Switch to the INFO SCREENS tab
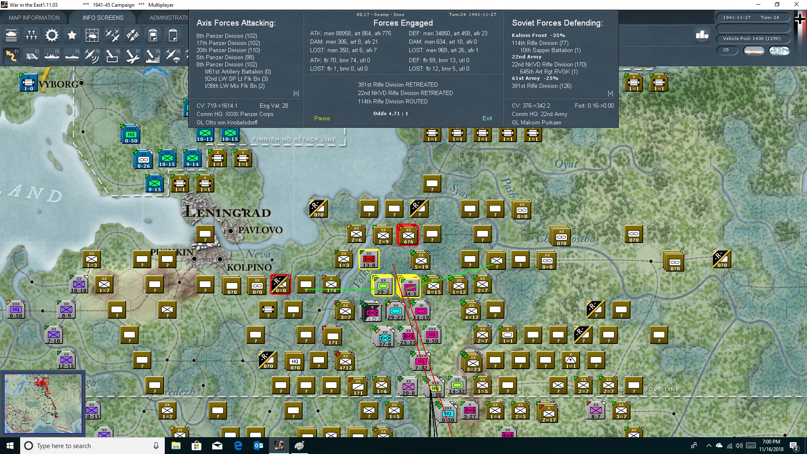The height and width of the screenshot is (454, 807). 103,18
